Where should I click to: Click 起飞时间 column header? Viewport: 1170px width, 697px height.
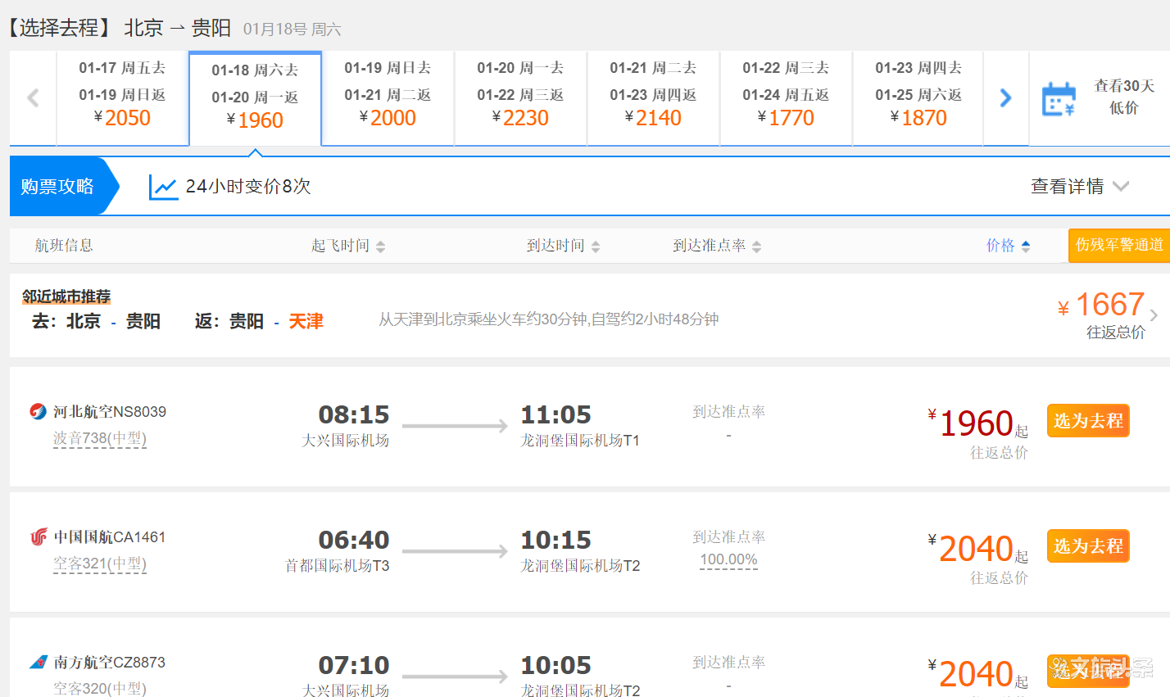pos(340,246)
